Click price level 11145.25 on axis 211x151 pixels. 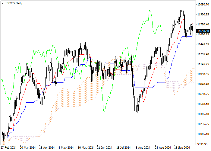203,64
